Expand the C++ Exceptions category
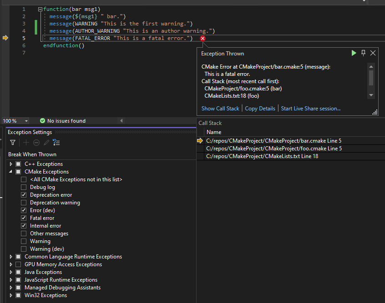Image resolution: width=385 pixels, height=303 pixels. coord(10,164)
